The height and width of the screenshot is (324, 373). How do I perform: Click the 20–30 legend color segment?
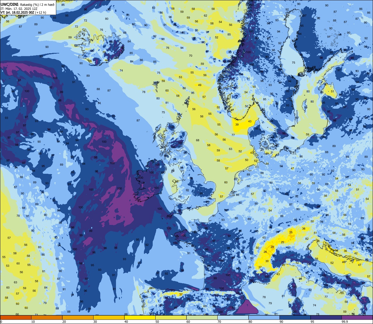pos(78,317)
